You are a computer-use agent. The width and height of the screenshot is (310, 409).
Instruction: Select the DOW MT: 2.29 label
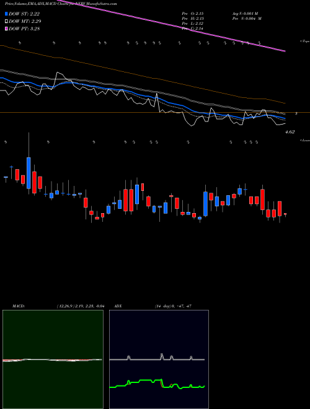click(x=25, y=21)
